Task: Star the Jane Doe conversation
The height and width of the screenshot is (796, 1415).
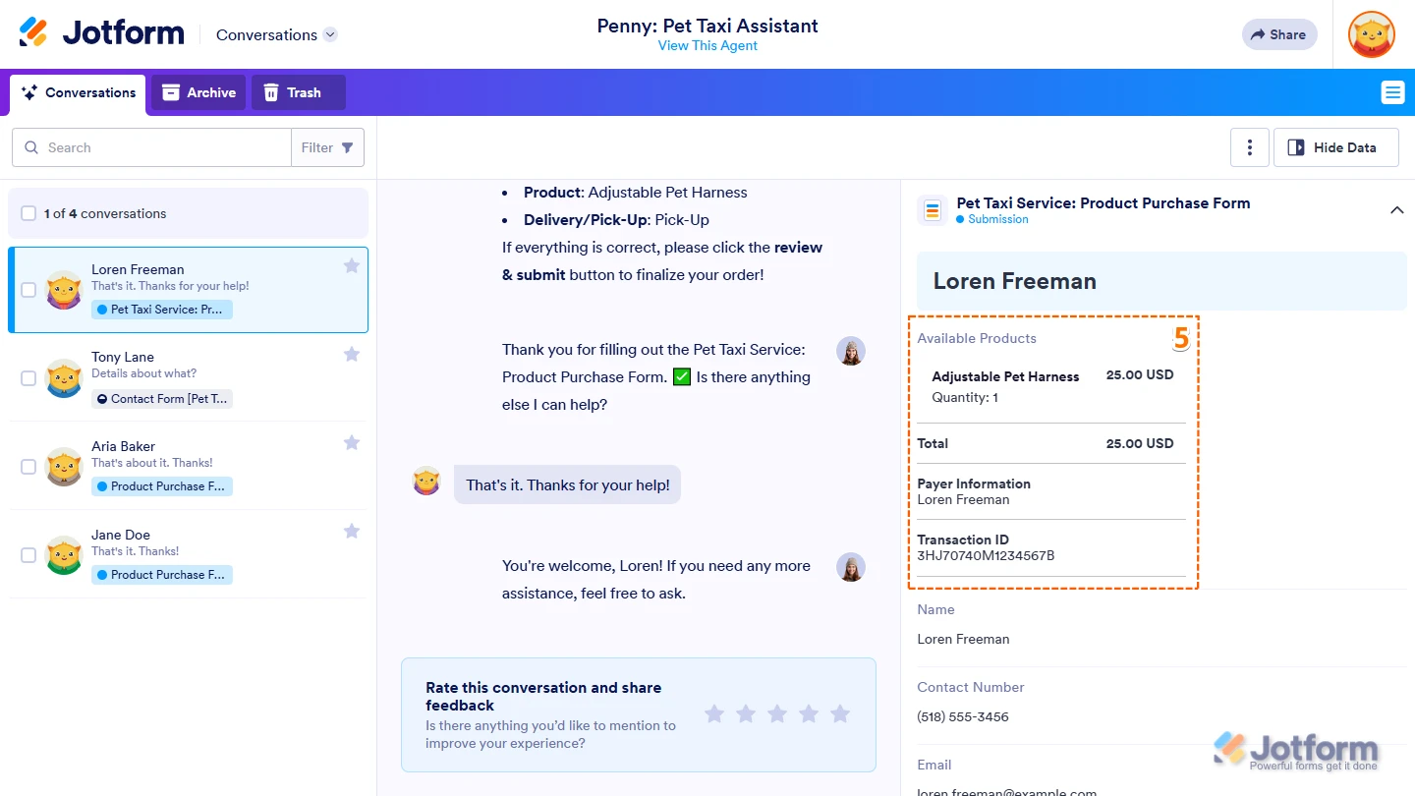Action: click(351, 531)
